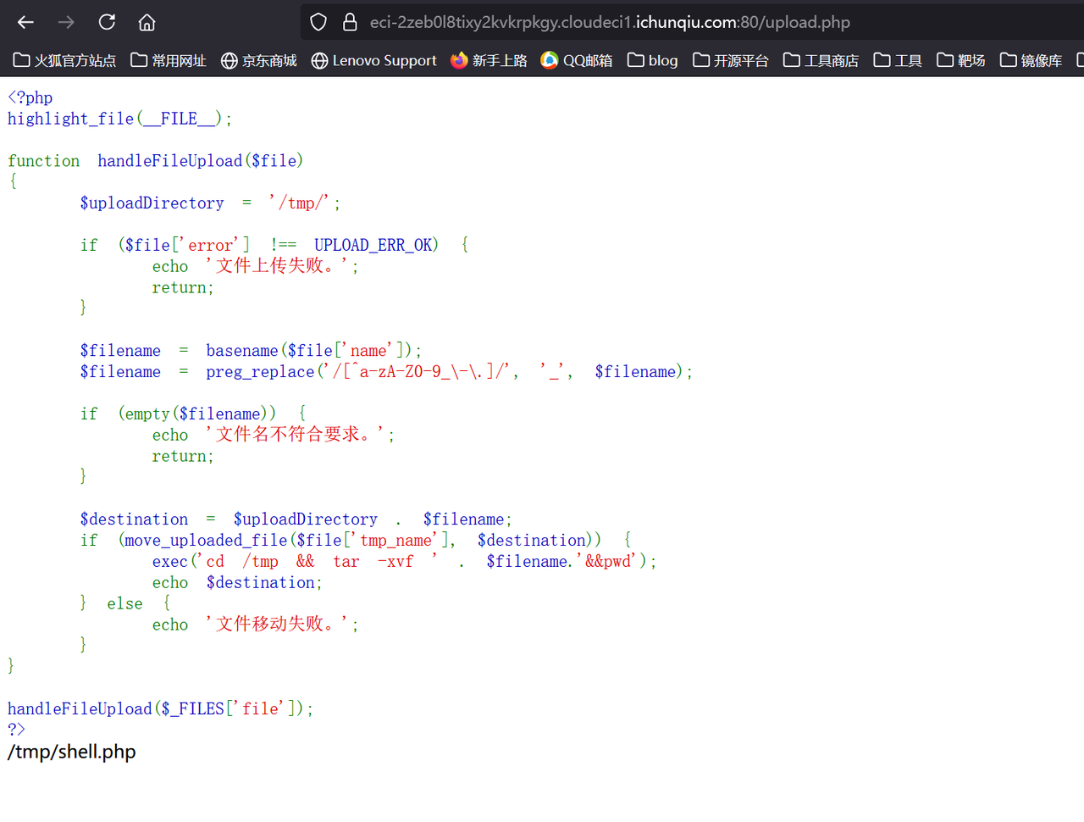View site security via padlock icon
This screenshot has height=822, width=1084.
coord(349,22)
